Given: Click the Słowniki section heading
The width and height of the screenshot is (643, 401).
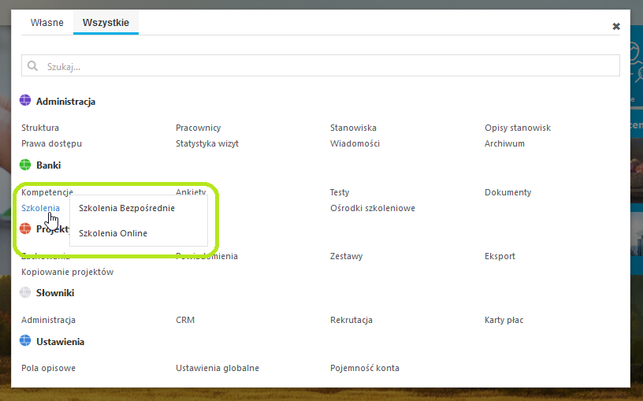Looking at the screenshot, I should [x=55, y=293].
